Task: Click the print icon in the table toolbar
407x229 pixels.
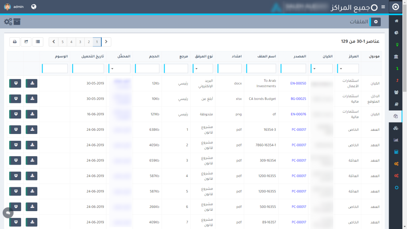Action: (x=15, y=41)
